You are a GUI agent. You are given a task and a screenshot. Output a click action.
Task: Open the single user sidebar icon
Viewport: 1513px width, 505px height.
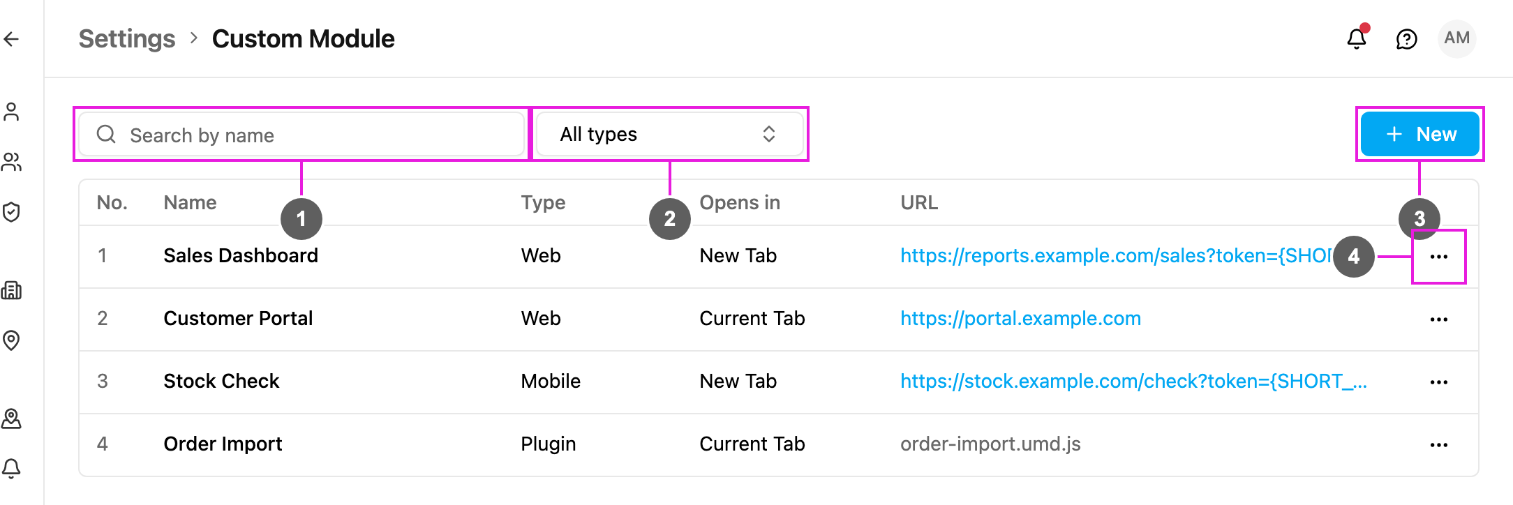pos(12,112)
